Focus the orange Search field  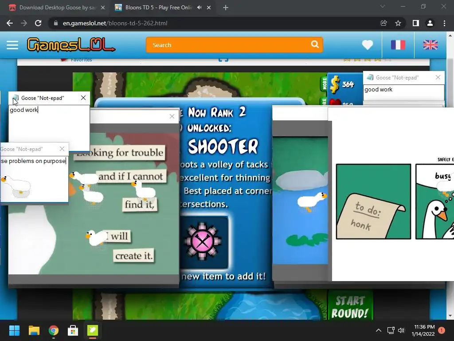(234, 45)
